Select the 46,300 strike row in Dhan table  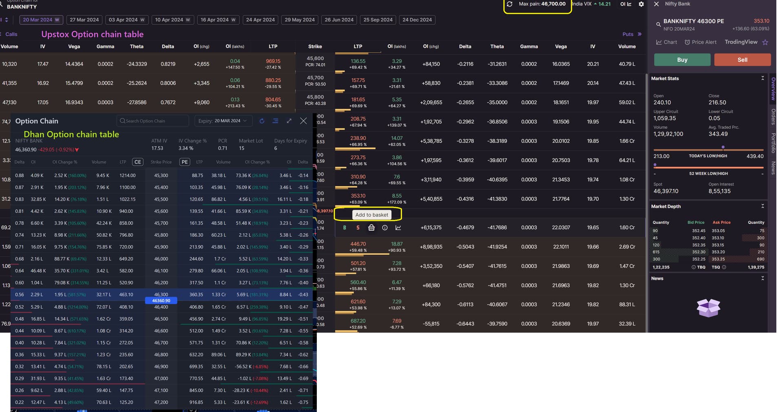click(161, 294)
